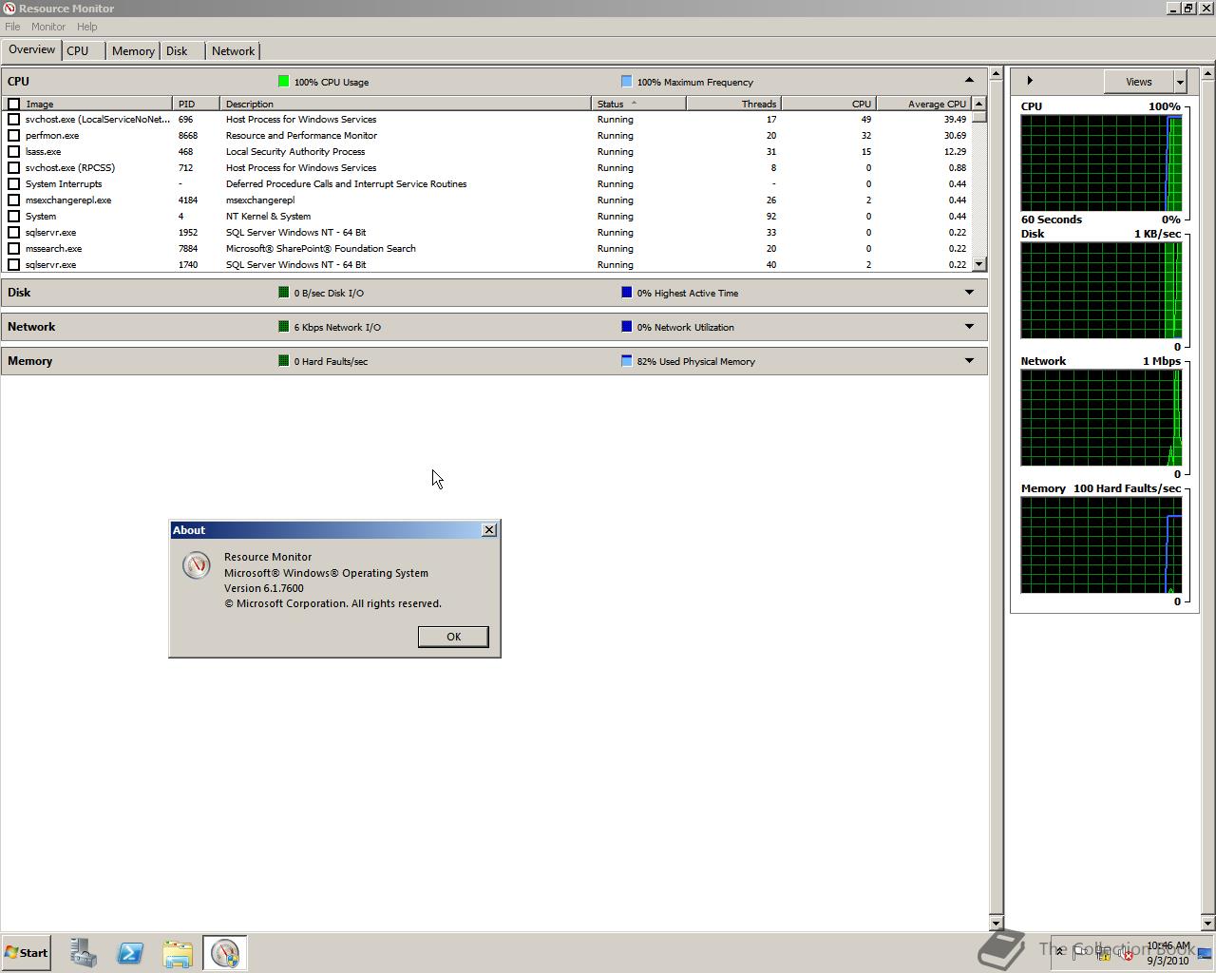
Task: Click the Highest Active Time blue indicator
Action: (x=626, y=293)
